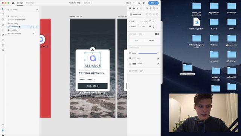The height and width of the screenshot is (136, 241).
Task: Flip the selection horizontally
Action: click(x=150, y=26)
